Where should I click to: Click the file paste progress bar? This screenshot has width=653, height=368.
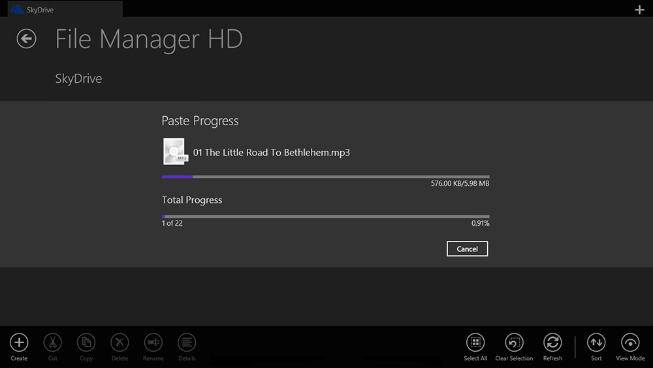click(x=326, y=177)
